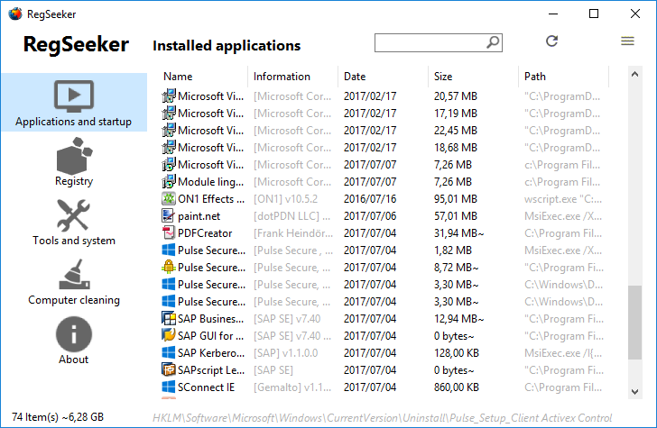The image size is (657, 428).
Task: Click the [Frank Heindör... information cell
Action: click(293, 233)
